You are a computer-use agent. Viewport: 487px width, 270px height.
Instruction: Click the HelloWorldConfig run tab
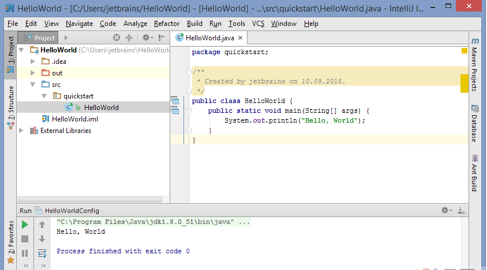click(x=68, y=211)
